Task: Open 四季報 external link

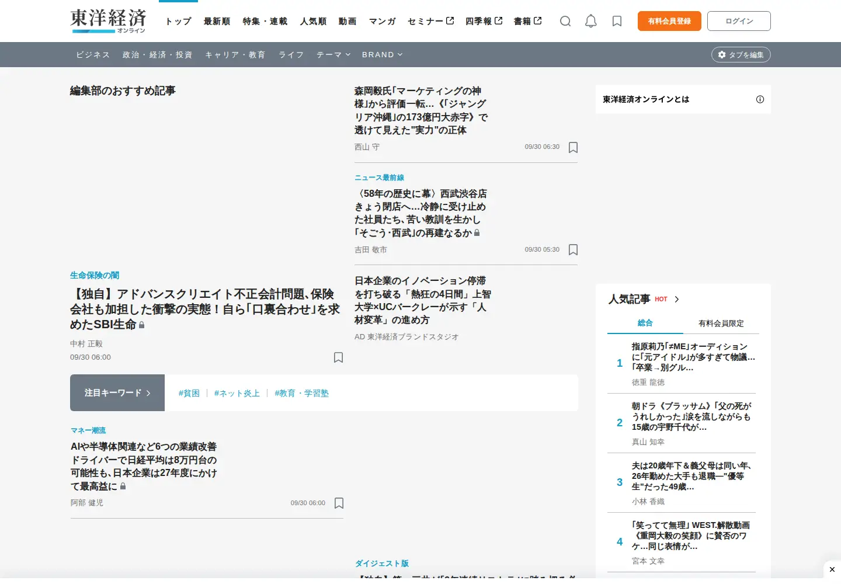Action: tap(484, 21)
